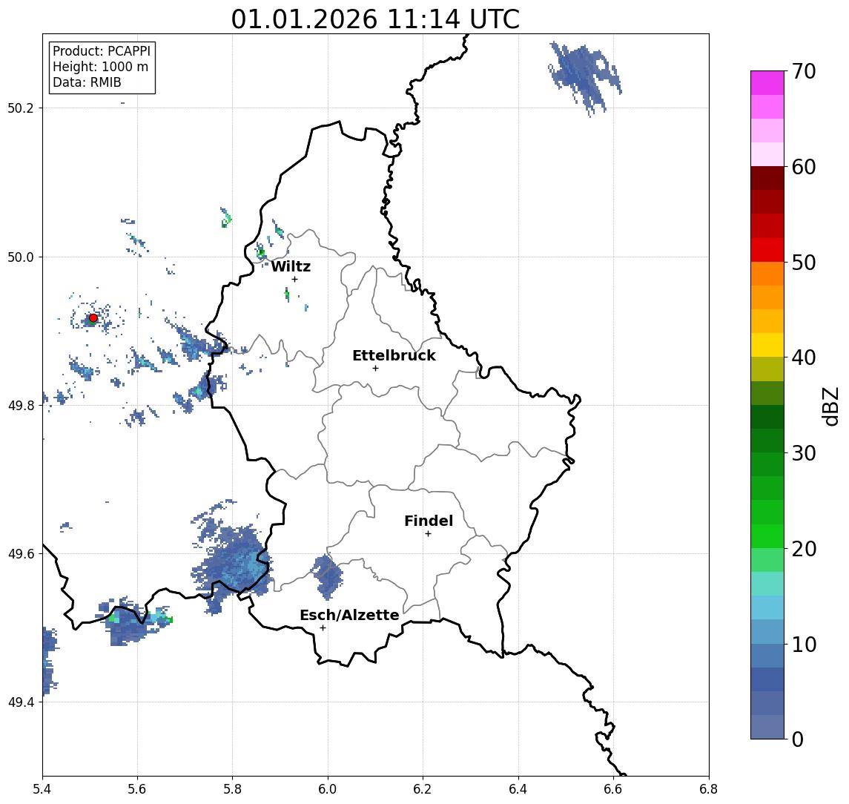The width and height of the screenshot is (849, 804).
Task: Click the longitude tick label "5.4"
Action: pyautogui.click(x=42, y=789)
